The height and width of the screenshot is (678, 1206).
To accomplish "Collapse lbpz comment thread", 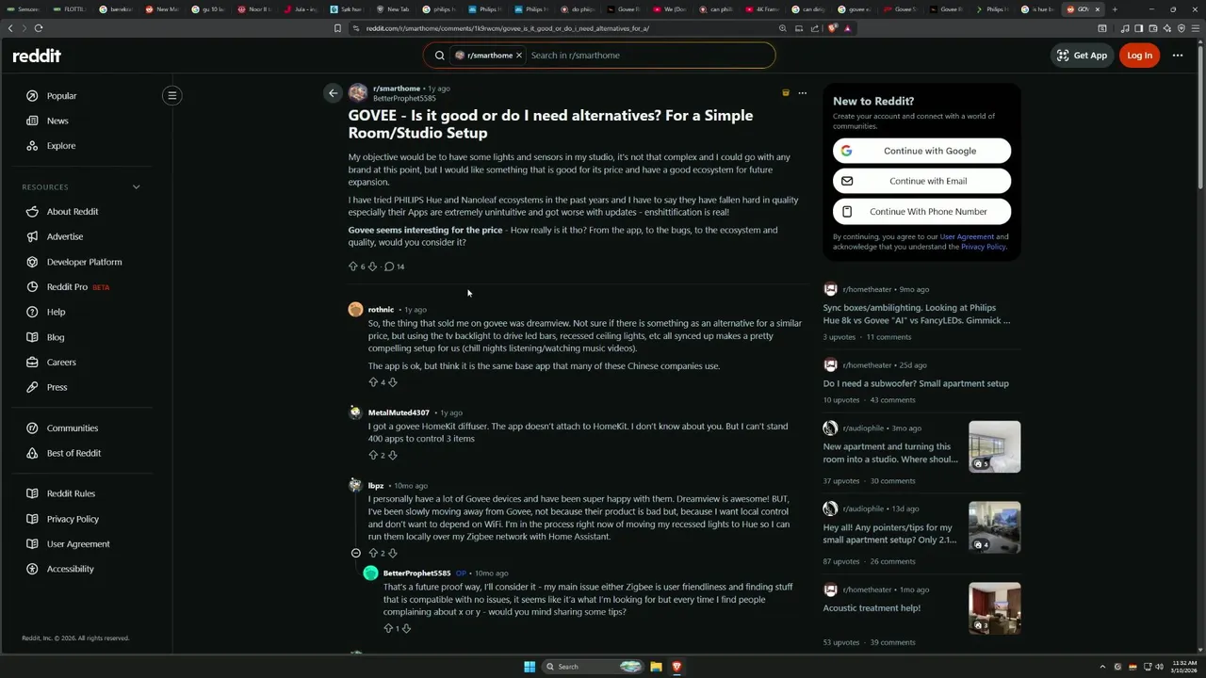I will tap(355, 553).
